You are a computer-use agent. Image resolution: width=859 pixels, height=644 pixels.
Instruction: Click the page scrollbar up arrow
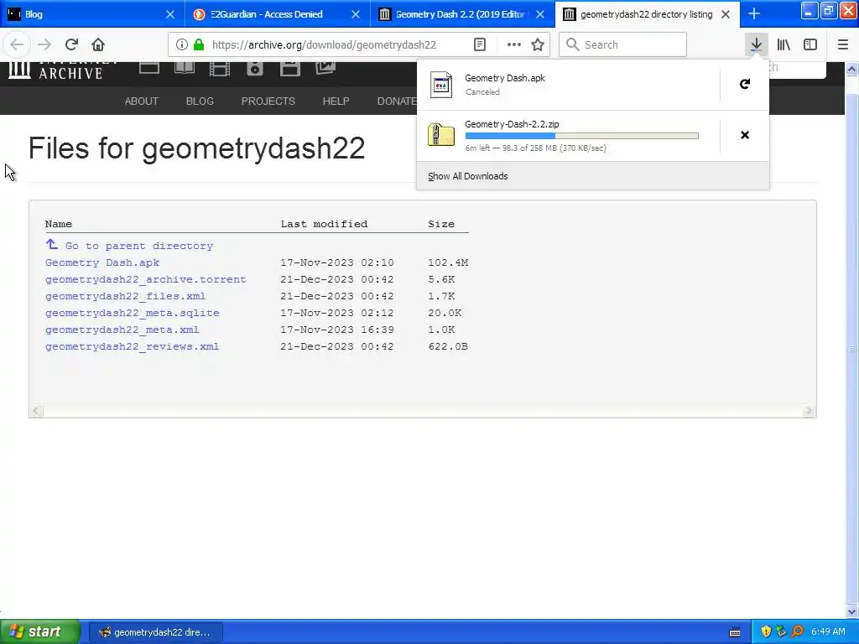[x=852, y=69]
